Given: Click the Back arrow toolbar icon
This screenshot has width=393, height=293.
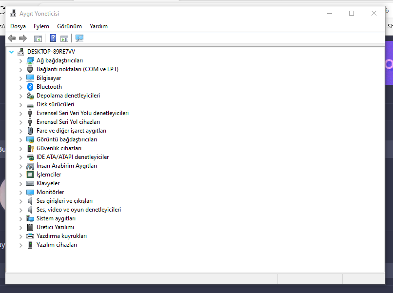Looking at the screenshot, I should (12, 39).
